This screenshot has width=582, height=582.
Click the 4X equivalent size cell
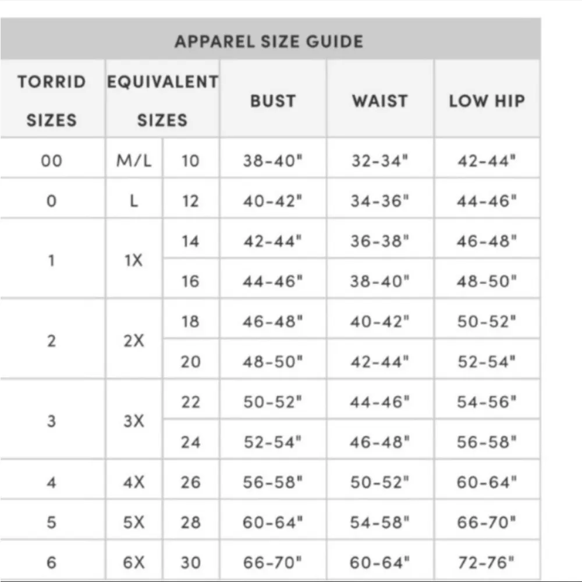click(x=134, y=482)
